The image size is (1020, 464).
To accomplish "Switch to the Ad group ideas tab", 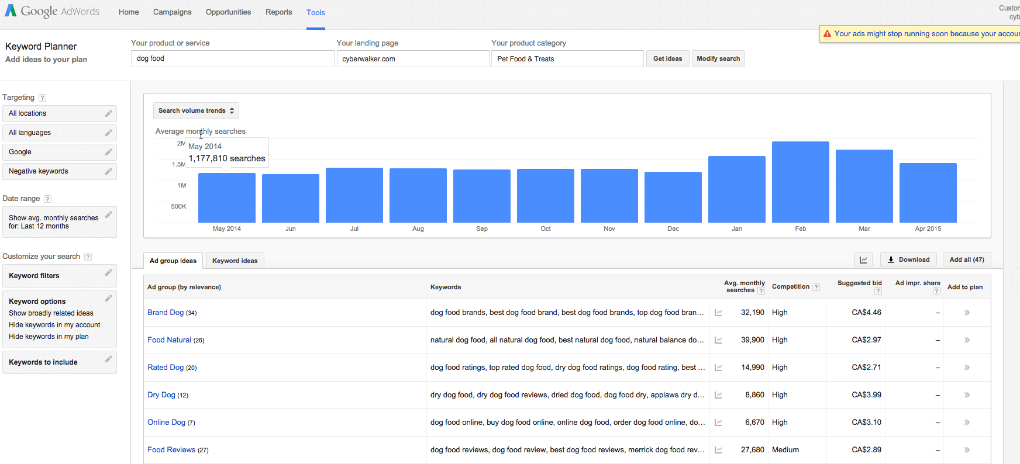I will pyautogui.click(x=173, y=261).
